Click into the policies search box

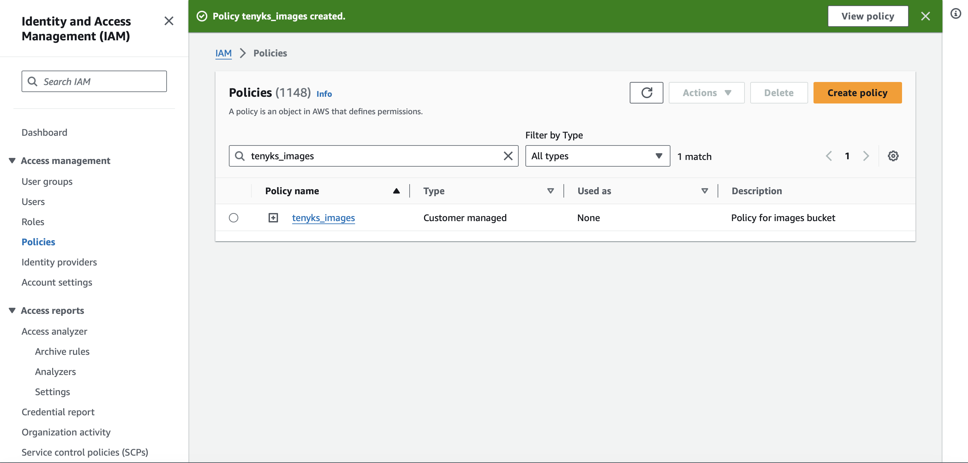pyautogui.click(x=374, y=156)
